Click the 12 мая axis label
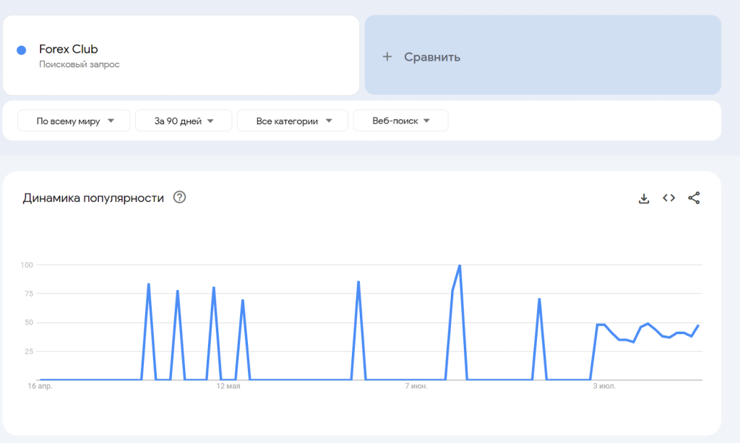 click(228, 387)
